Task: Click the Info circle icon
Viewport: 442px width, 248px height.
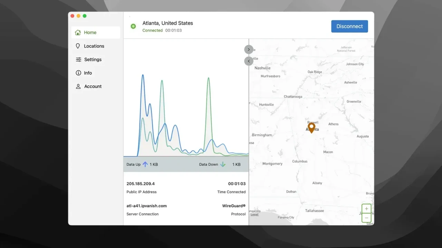Action: [78, 73]
